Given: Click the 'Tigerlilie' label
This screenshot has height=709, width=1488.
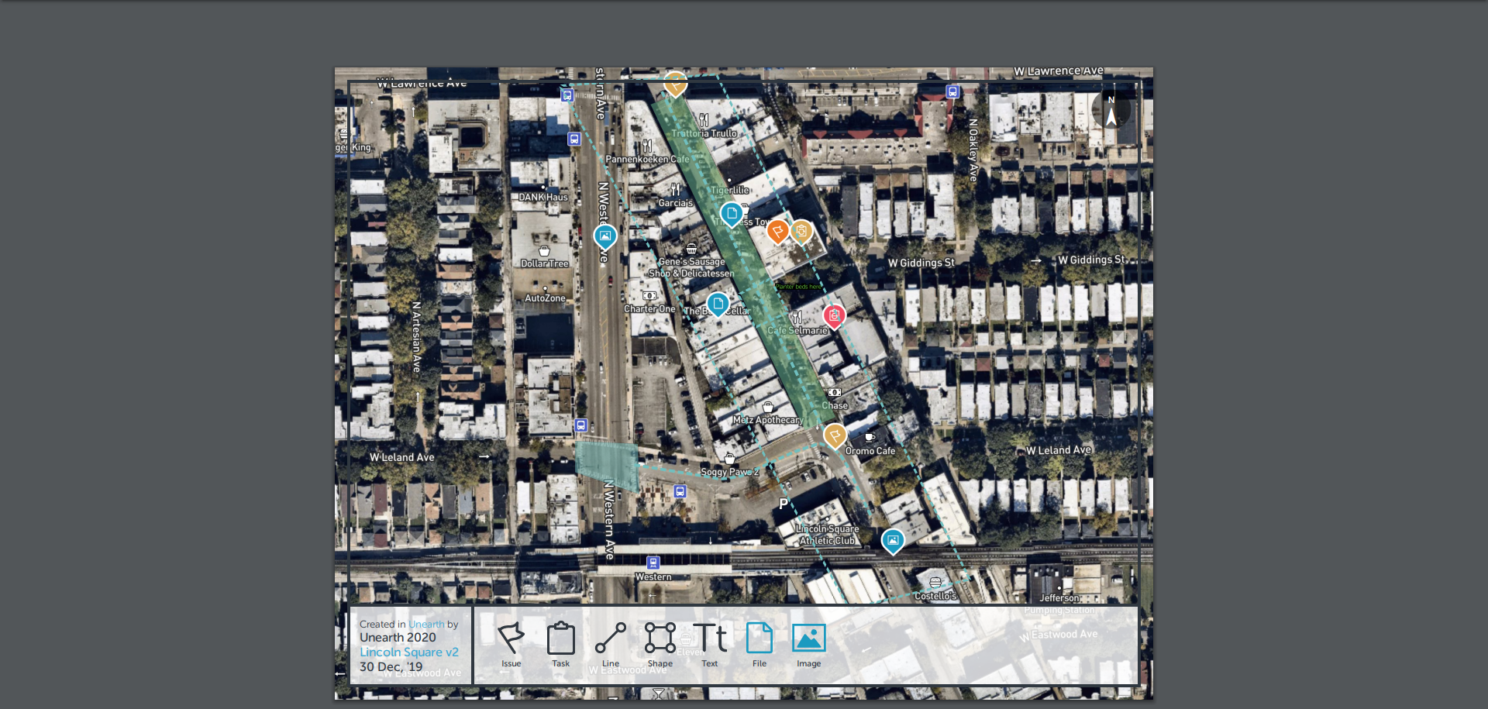Looking at the screenshot, I should pyautogui.click(x=730, y=191).
